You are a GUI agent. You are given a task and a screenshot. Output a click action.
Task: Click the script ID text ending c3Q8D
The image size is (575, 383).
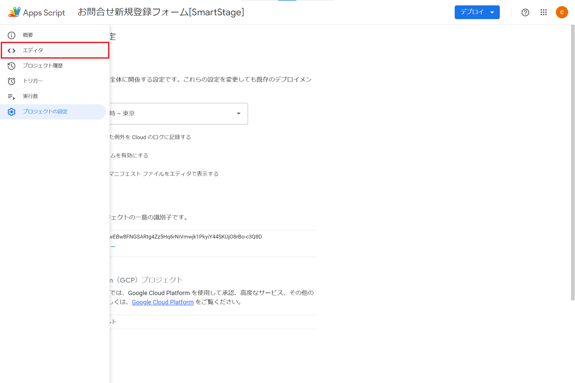[x=186, y=237]
